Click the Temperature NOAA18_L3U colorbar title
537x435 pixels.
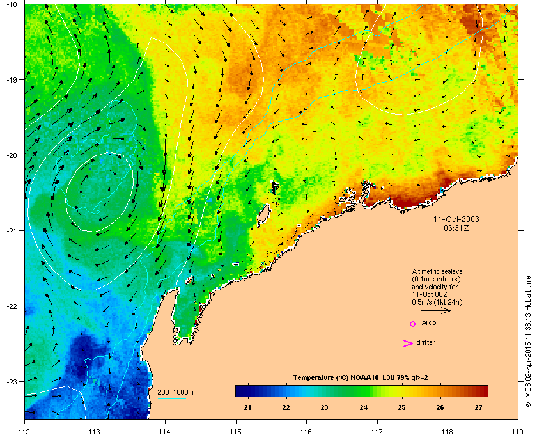361,378
